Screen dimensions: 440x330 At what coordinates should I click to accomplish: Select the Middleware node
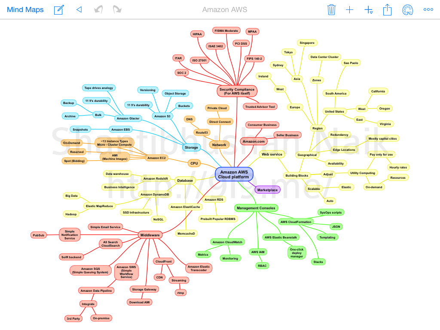[x=150, y=235]
